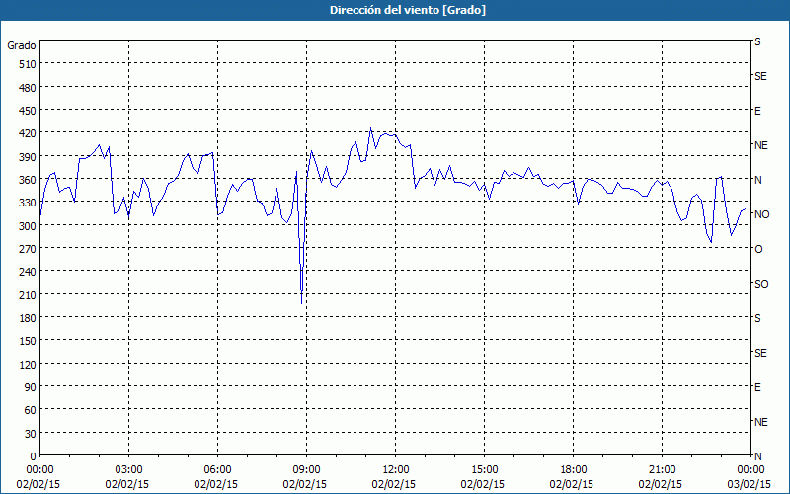Select the 21:00 time label
Image resolution: width=790 pixels, height=494 pixels.
pyautogui.click(x=662, y=470)
